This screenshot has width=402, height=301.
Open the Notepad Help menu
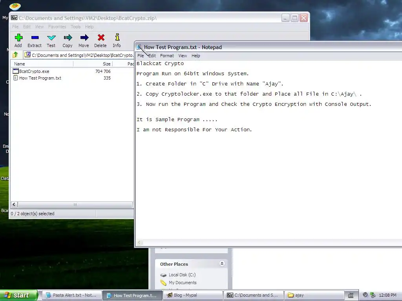[x=196, y=56]
